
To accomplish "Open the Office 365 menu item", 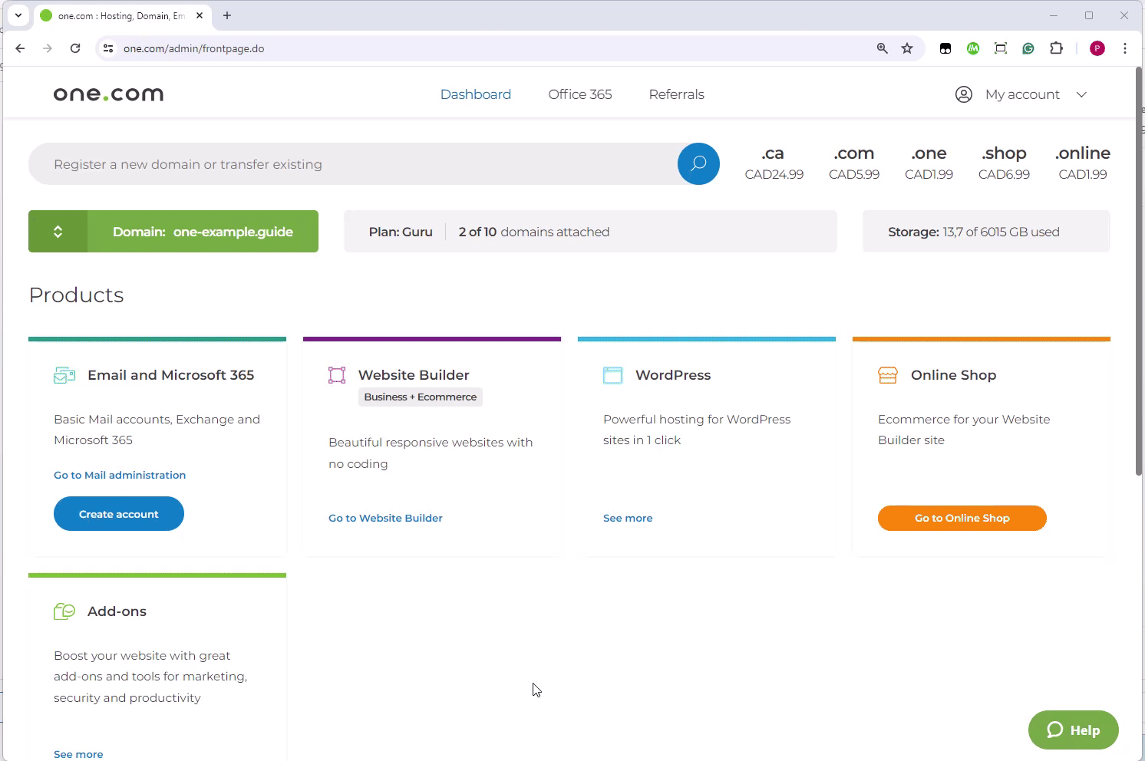I will pos(580,94).
